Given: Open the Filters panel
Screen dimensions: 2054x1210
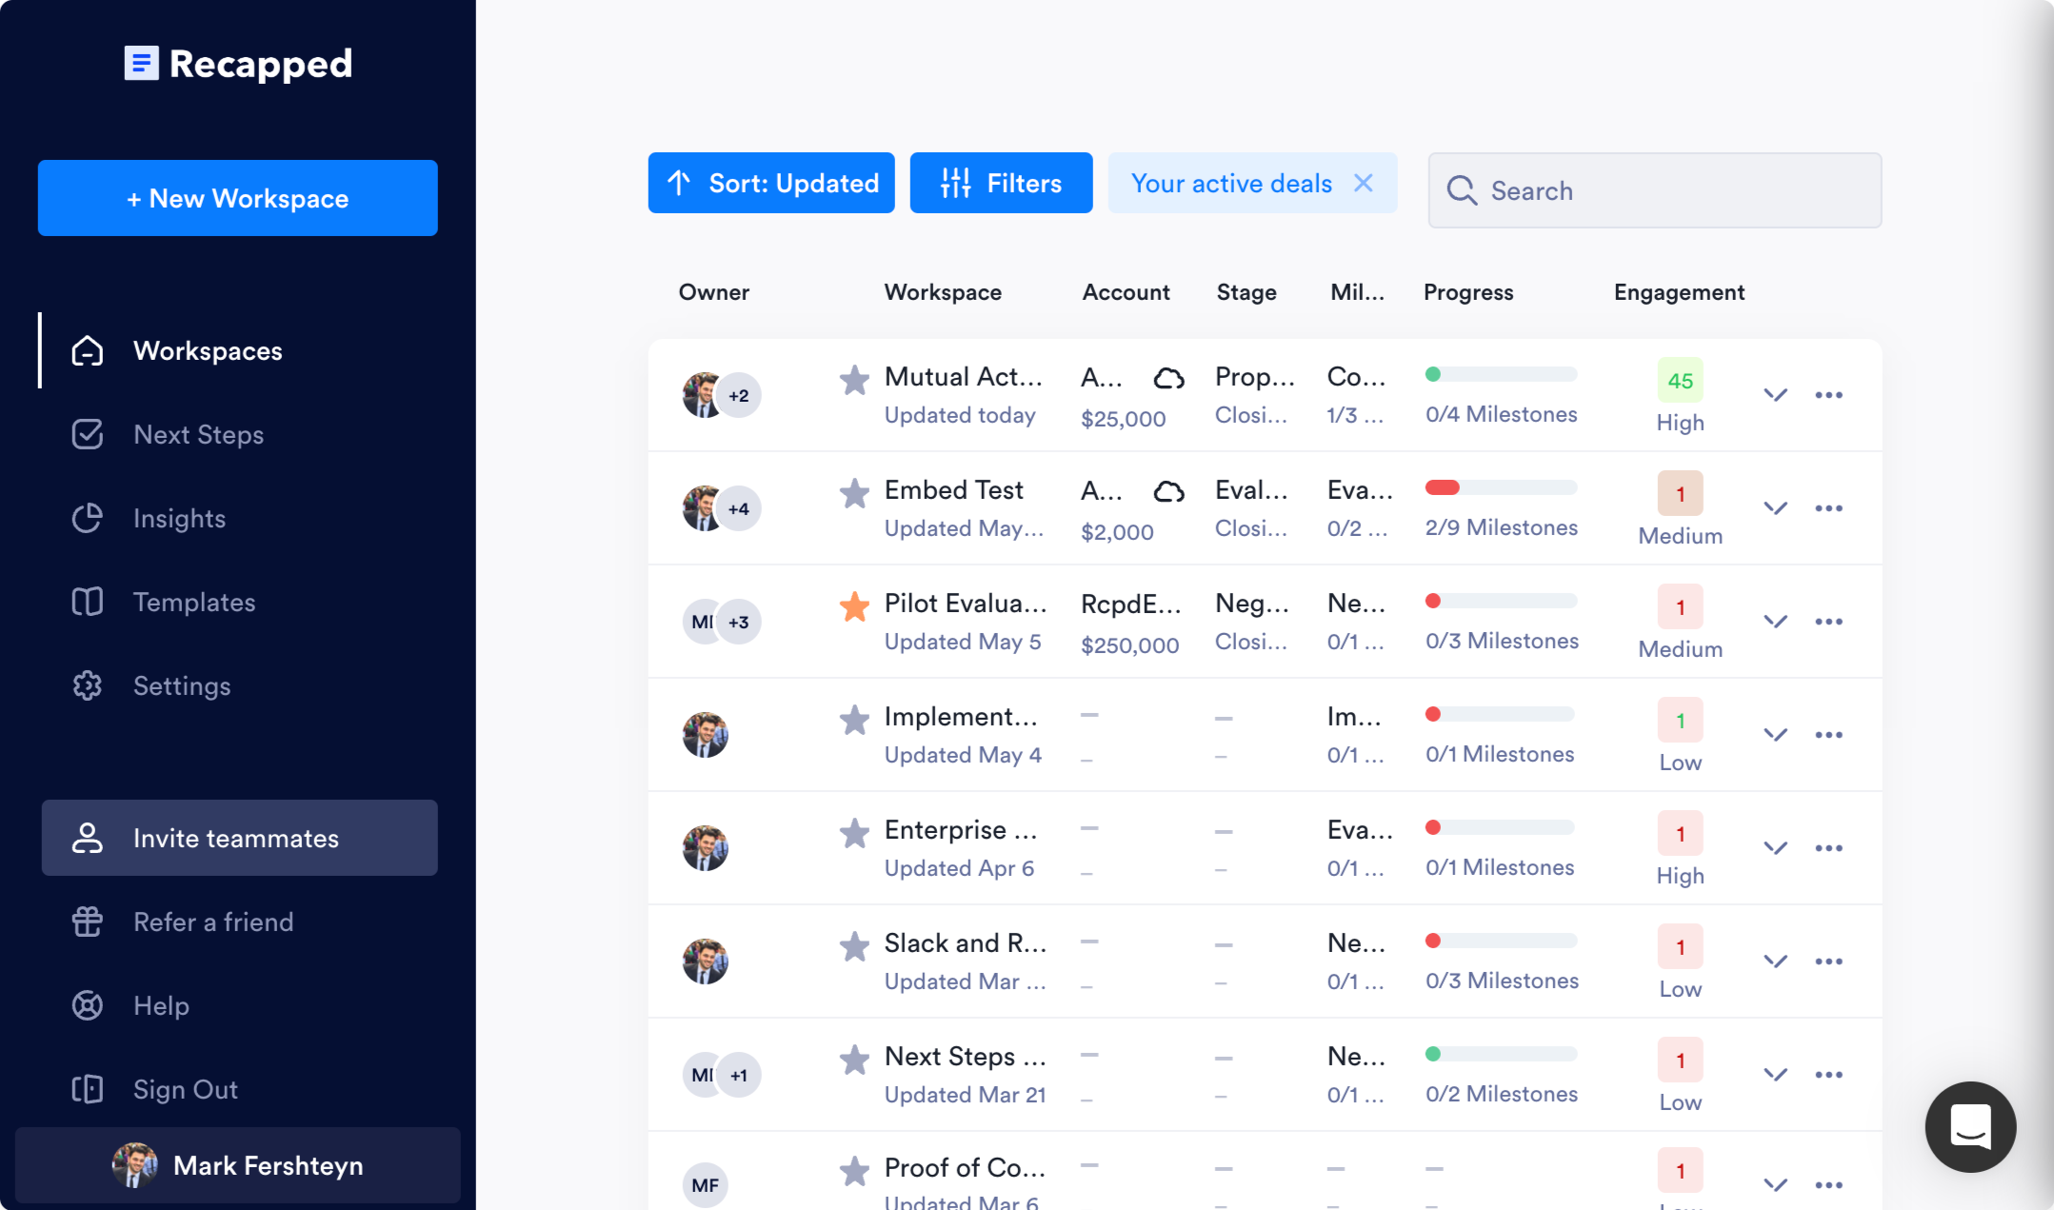Looking at the screenshot, I should [1001, 183].
